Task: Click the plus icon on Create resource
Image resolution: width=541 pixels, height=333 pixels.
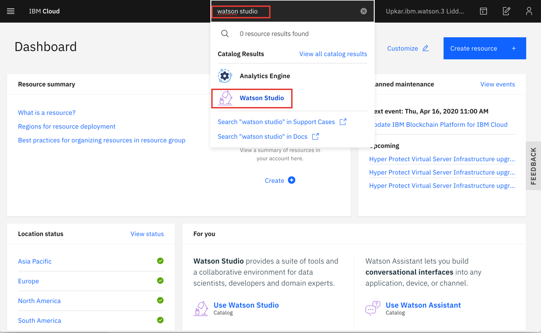Action: tap(514, 48)
